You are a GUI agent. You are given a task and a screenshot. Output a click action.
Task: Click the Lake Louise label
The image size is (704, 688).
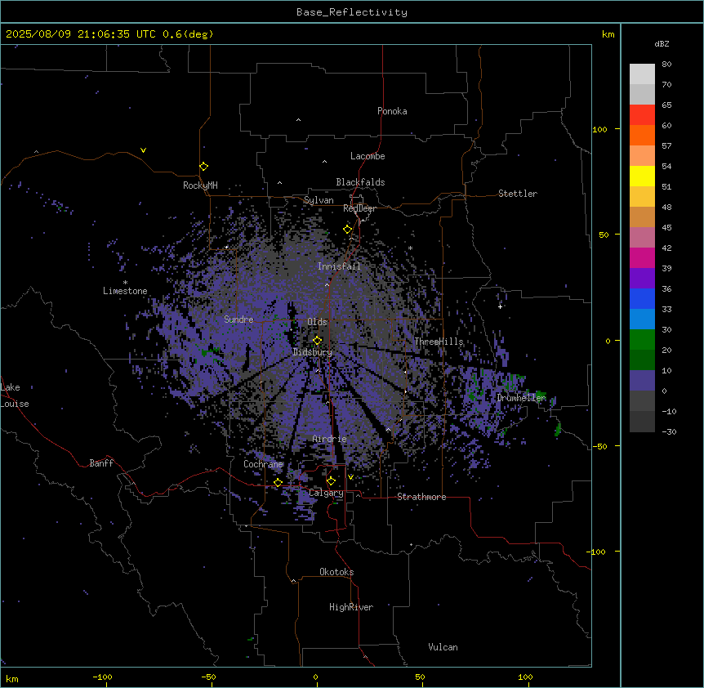pos(15,395)
